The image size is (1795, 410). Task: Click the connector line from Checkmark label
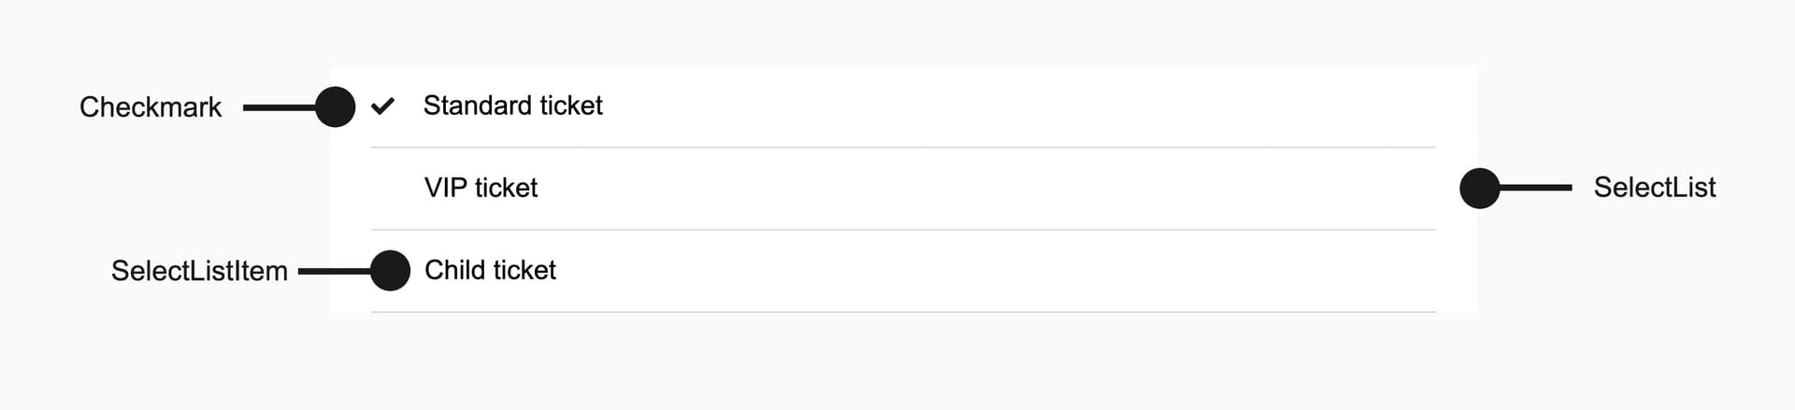279,107
